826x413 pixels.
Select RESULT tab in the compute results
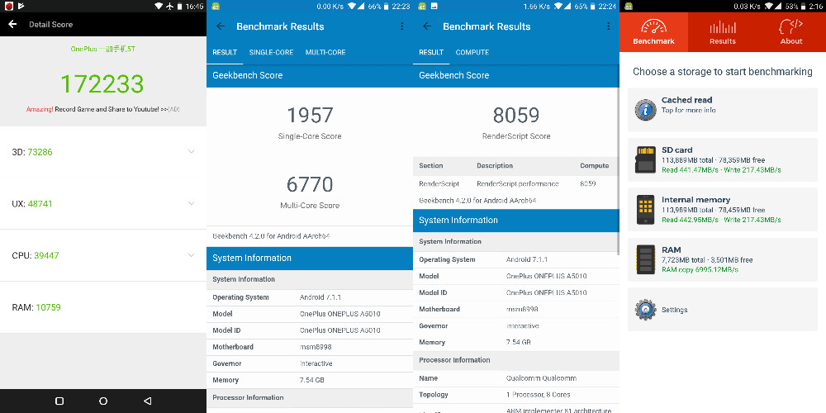tap(431, 52)
